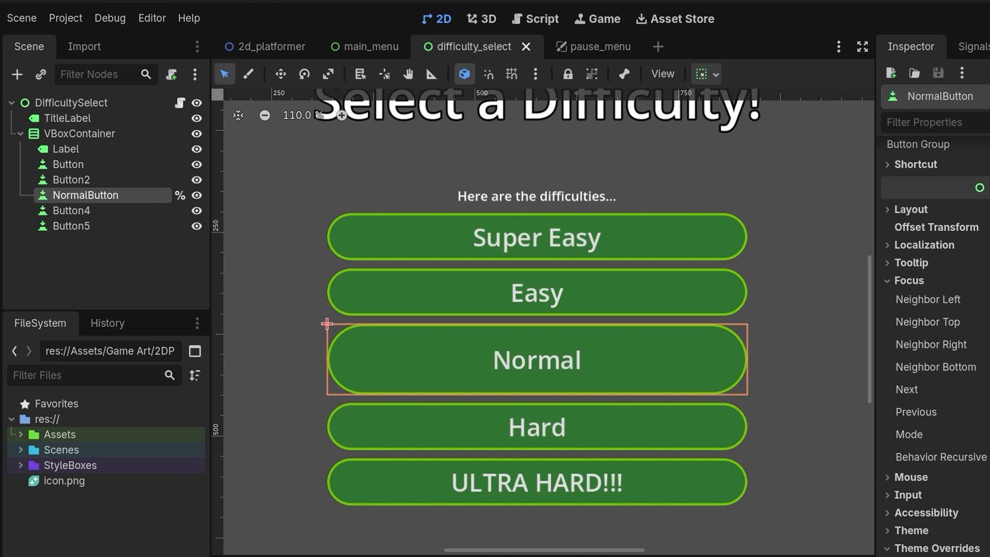This screenshot has width=990, height=557.
Task: Click the Filter Properties field
Action: click(936, 122)
